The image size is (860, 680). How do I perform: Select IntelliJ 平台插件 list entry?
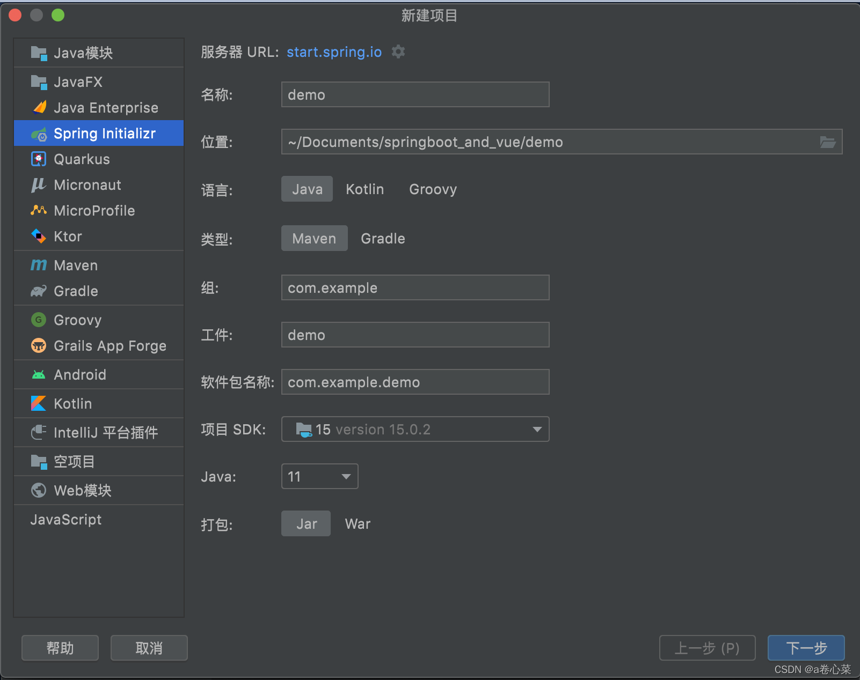tap(99, 433)
